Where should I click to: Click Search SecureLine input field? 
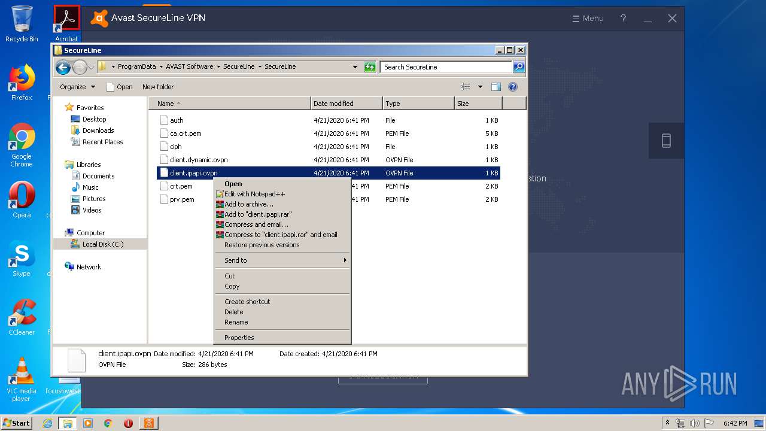click(446, 67)
